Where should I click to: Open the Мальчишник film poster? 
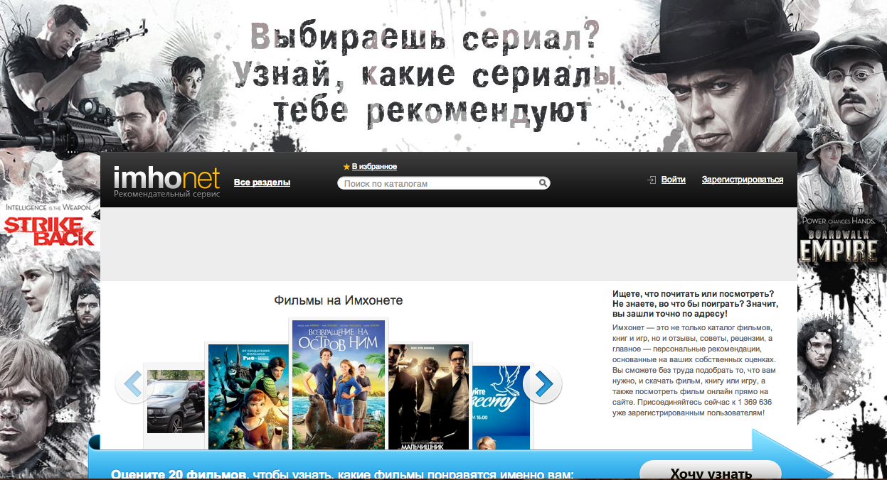428,396
